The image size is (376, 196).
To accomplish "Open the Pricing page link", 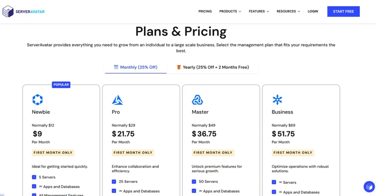I will coord(205,11).
